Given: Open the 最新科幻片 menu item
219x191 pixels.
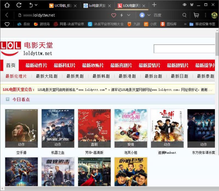Looking at the screenshot, I should pos(65,65).
